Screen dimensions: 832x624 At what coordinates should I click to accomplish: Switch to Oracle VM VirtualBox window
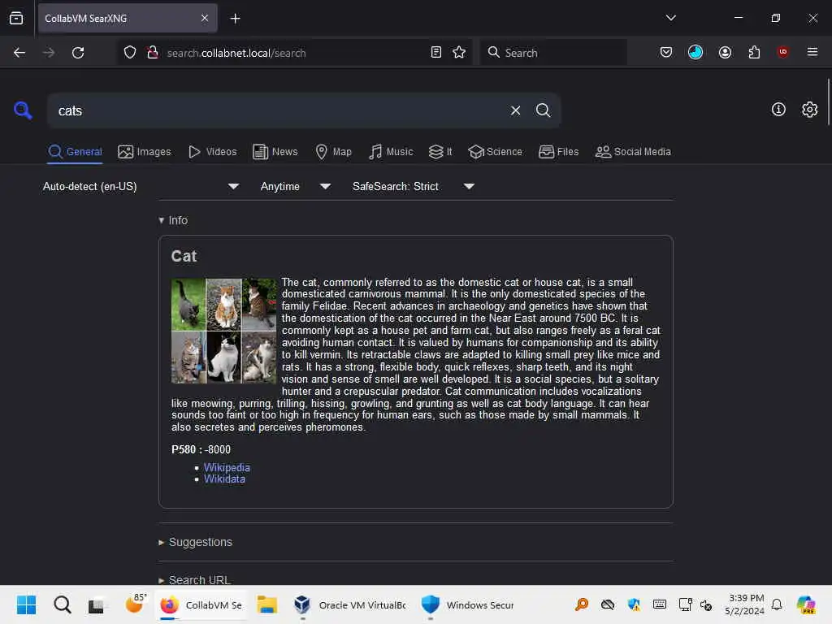click(350, 604)
